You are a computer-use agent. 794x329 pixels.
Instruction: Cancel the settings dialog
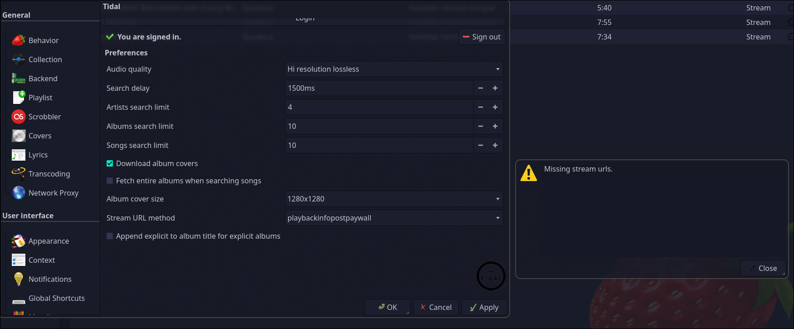[x=436, y=307]
